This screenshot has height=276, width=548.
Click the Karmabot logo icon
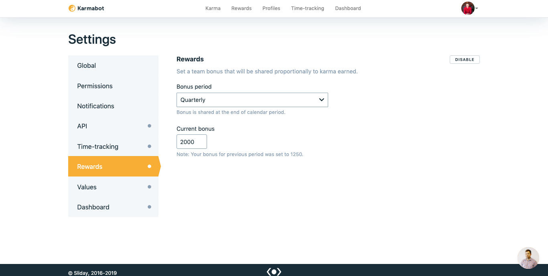pyautogui.click(x=72, y=8)
